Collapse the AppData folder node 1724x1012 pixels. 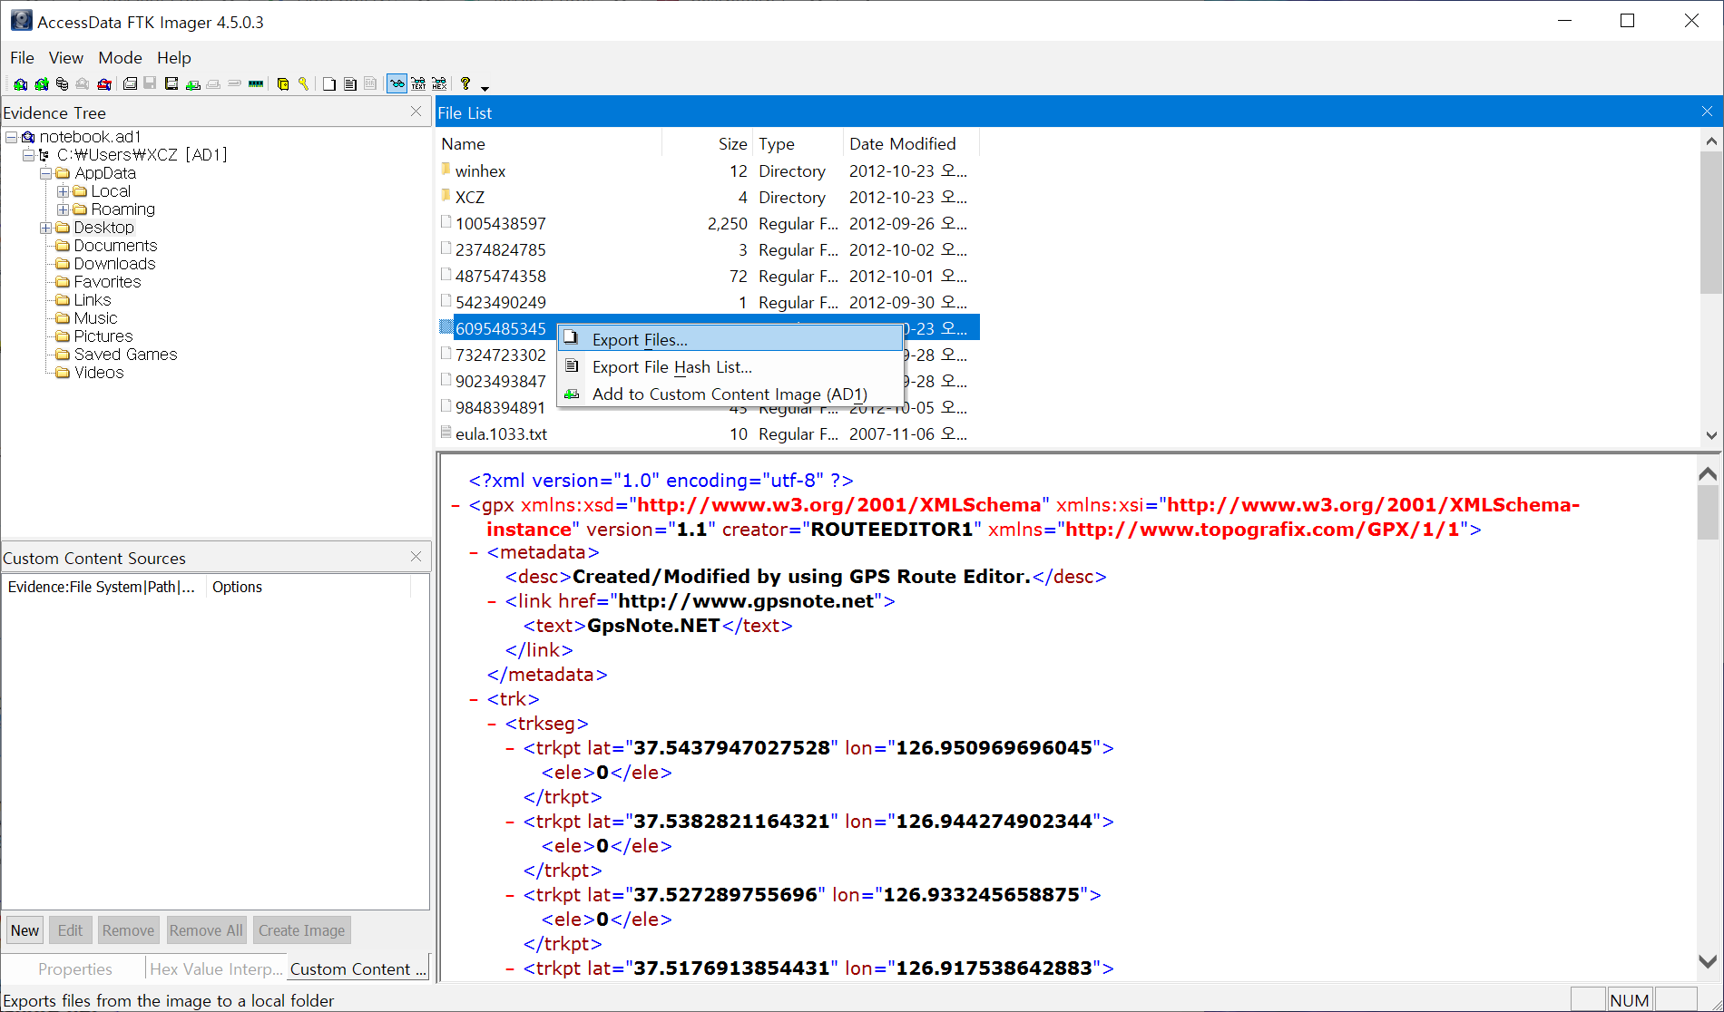coord(45,173)
